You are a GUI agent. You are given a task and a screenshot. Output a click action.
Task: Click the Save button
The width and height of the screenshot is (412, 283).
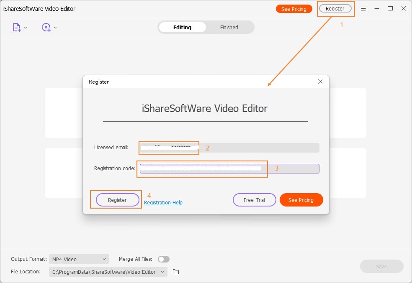tap(381, 266)
